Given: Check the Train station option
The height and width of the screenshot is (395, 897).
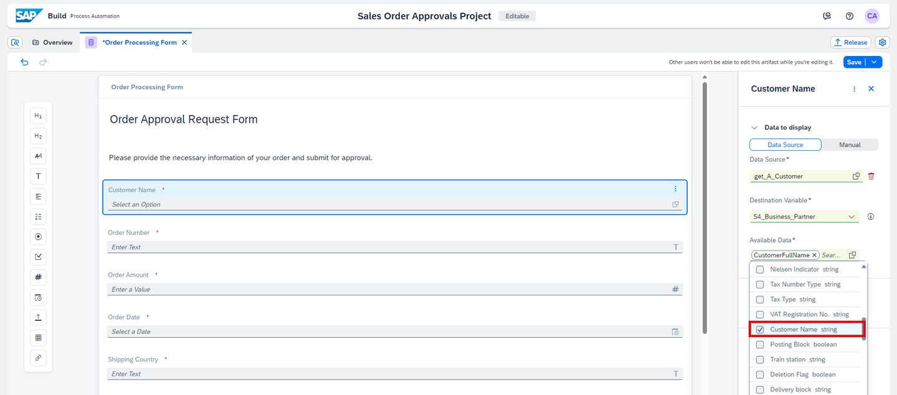Looking at the screenshot, I should pyautogui.click(x=759, y=359).
